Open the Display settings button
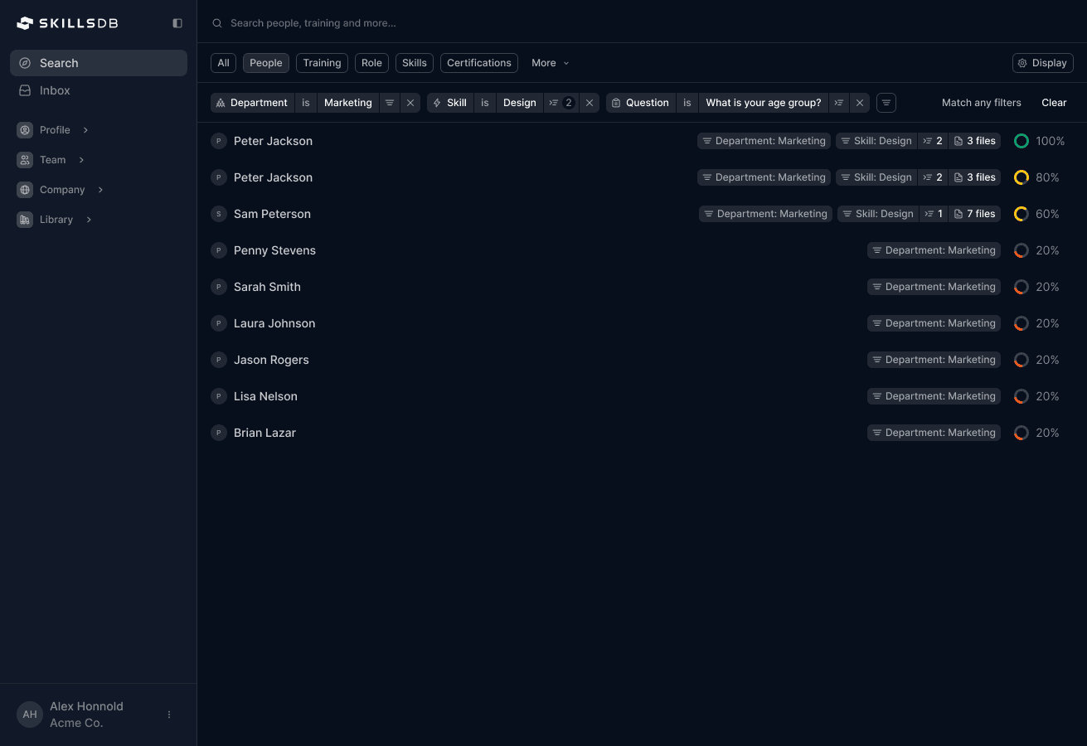This screenshot has width=1087, height=746. coord(1042,62)
